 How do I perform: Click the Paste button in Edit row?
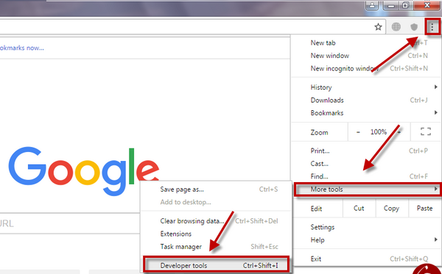(x=424, y=208)
